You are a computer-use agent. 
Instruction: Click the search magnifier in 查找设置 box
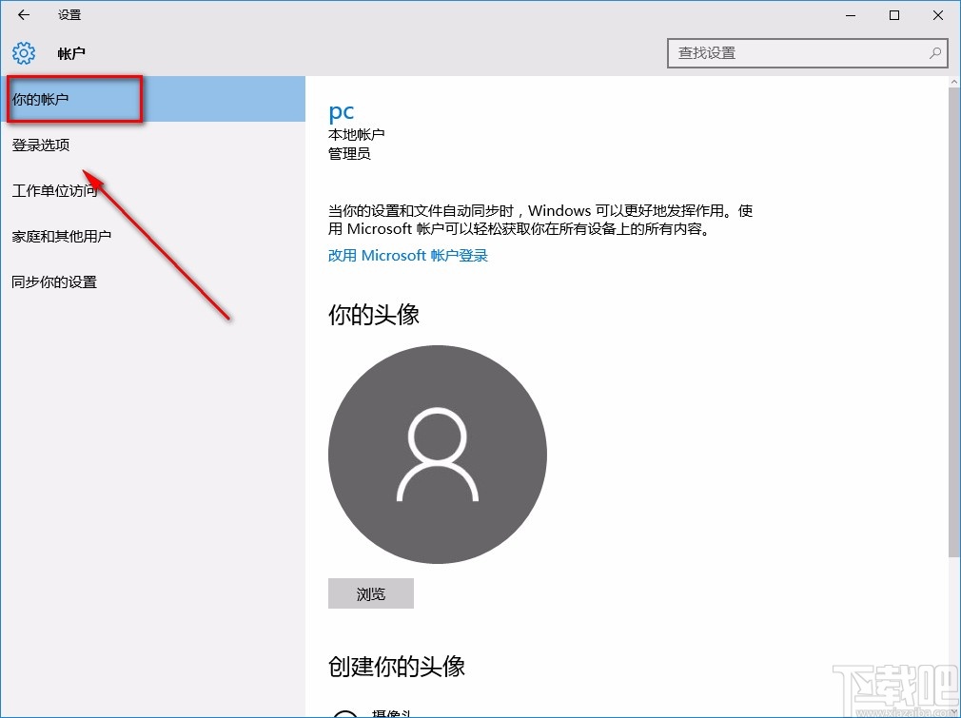click(935, 53)
